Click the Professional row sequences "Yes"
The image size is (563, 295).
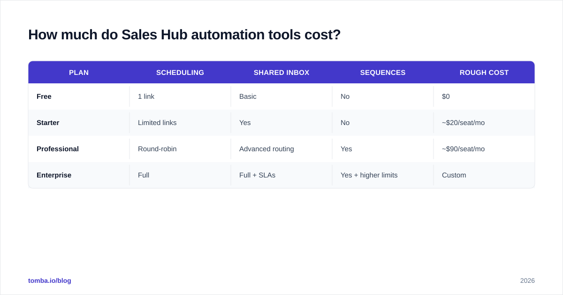383,149
